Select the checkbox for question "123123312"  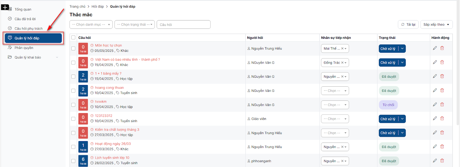click(x=73, y=119)
